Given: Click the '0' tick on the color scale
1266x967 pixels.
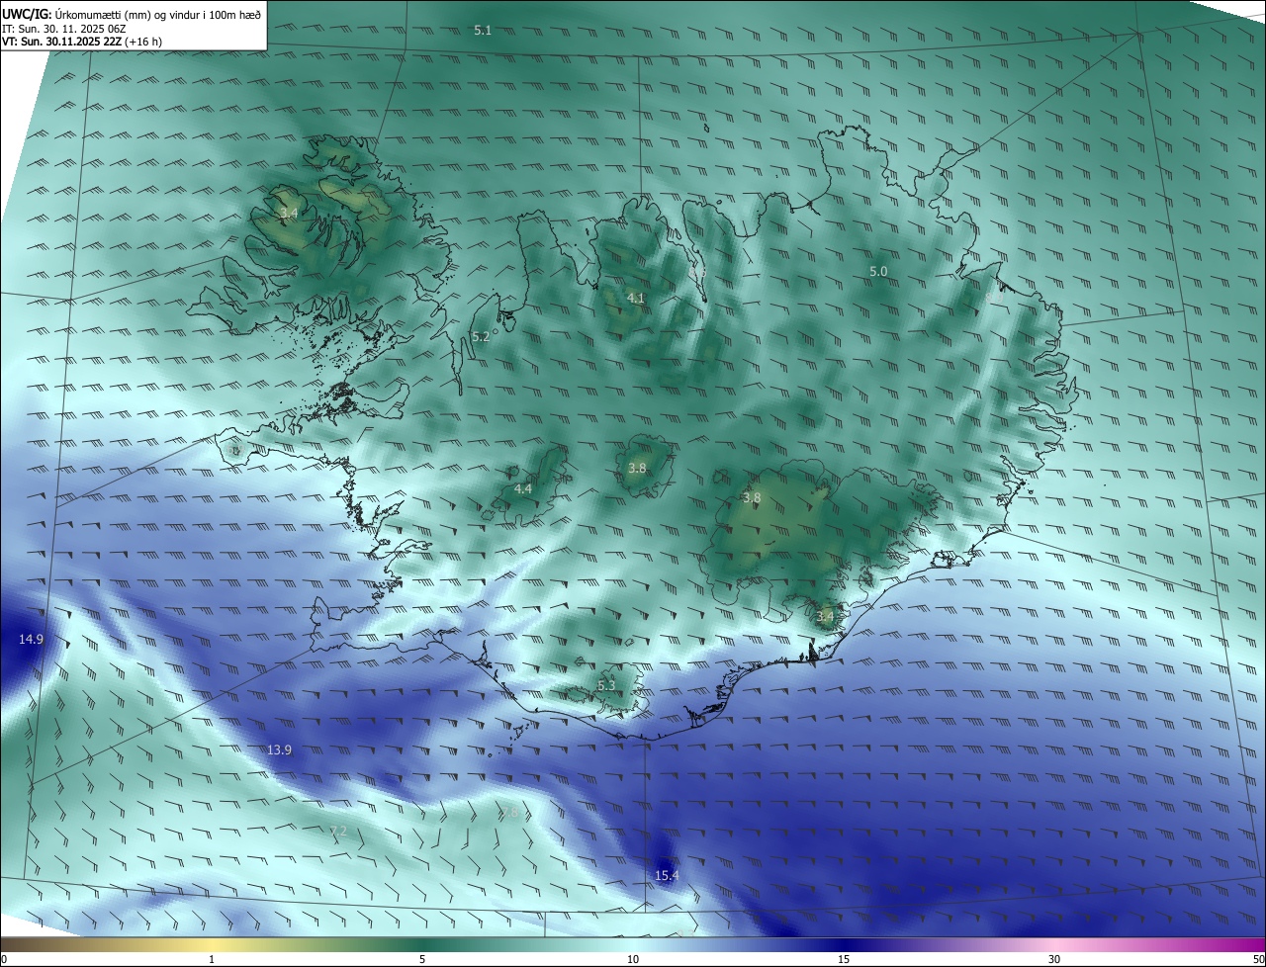Looking at the screenshot, I should point(4,959).
